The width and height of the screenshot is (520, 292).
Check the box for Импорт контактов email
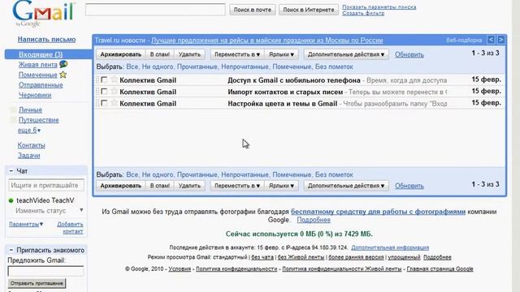point(104,92)
